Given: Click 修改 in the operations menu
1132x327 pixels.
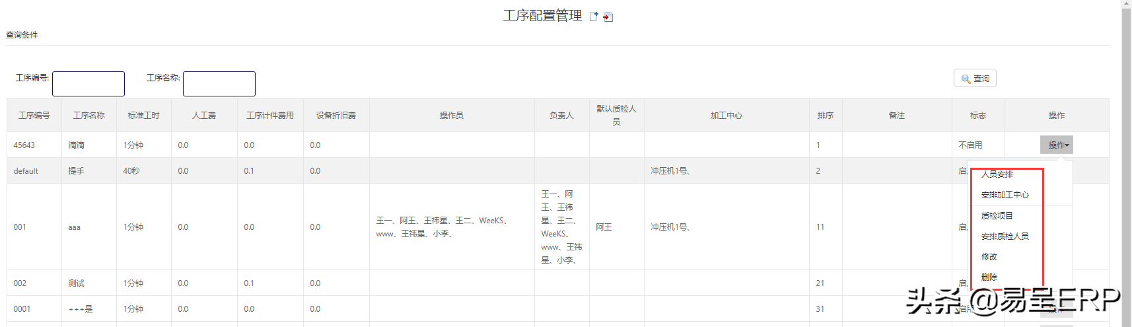Looking at the screenshot, I should (x=989, y=257).
